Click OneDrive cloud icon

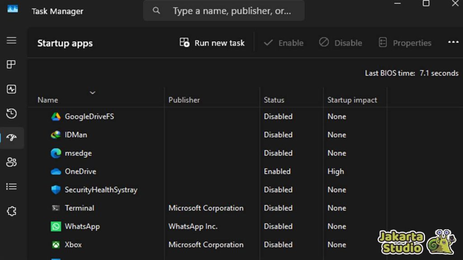click(x=56, y=172)
